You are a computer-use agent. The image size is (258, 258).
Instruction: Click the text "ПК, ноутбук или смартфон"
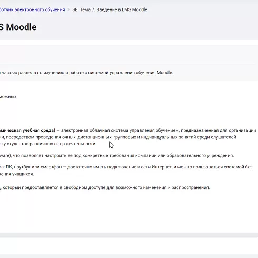34,167
